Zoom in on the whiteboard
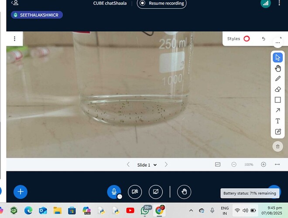This screenshot has width=288, height=218. [263, 164]
